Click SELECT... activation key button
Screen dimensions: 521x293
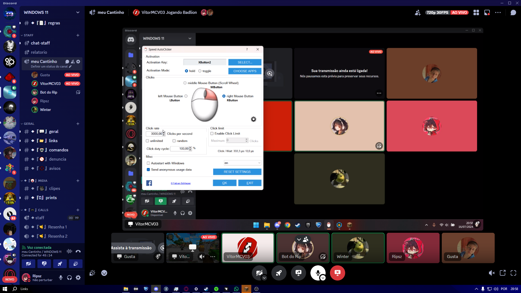(x=245, y=62)
